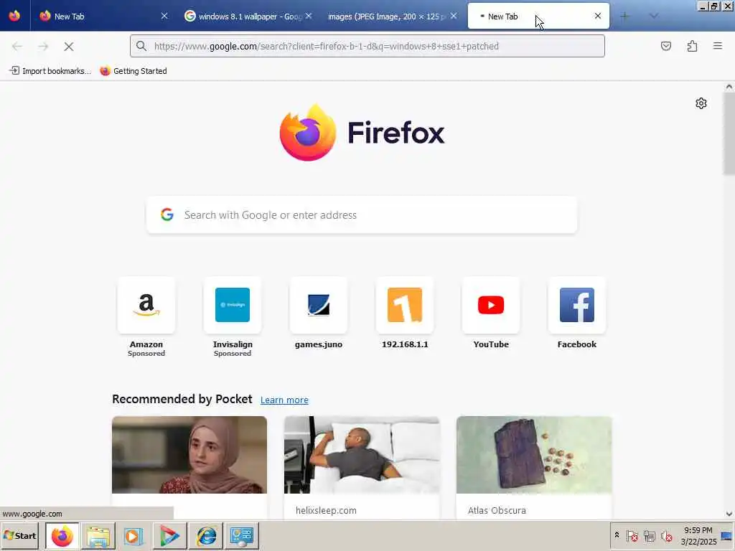Viewport: 735px width, 551px height.
Task: Switch to windows 8.1 wallpaper Google tab
Action: 248,16
